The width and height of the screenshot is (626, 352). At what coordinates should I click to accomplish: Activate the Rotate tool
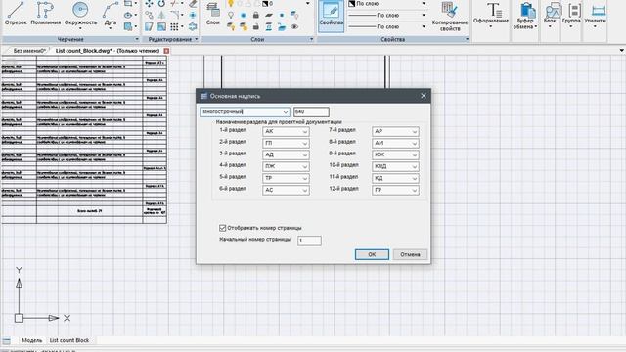161,4
